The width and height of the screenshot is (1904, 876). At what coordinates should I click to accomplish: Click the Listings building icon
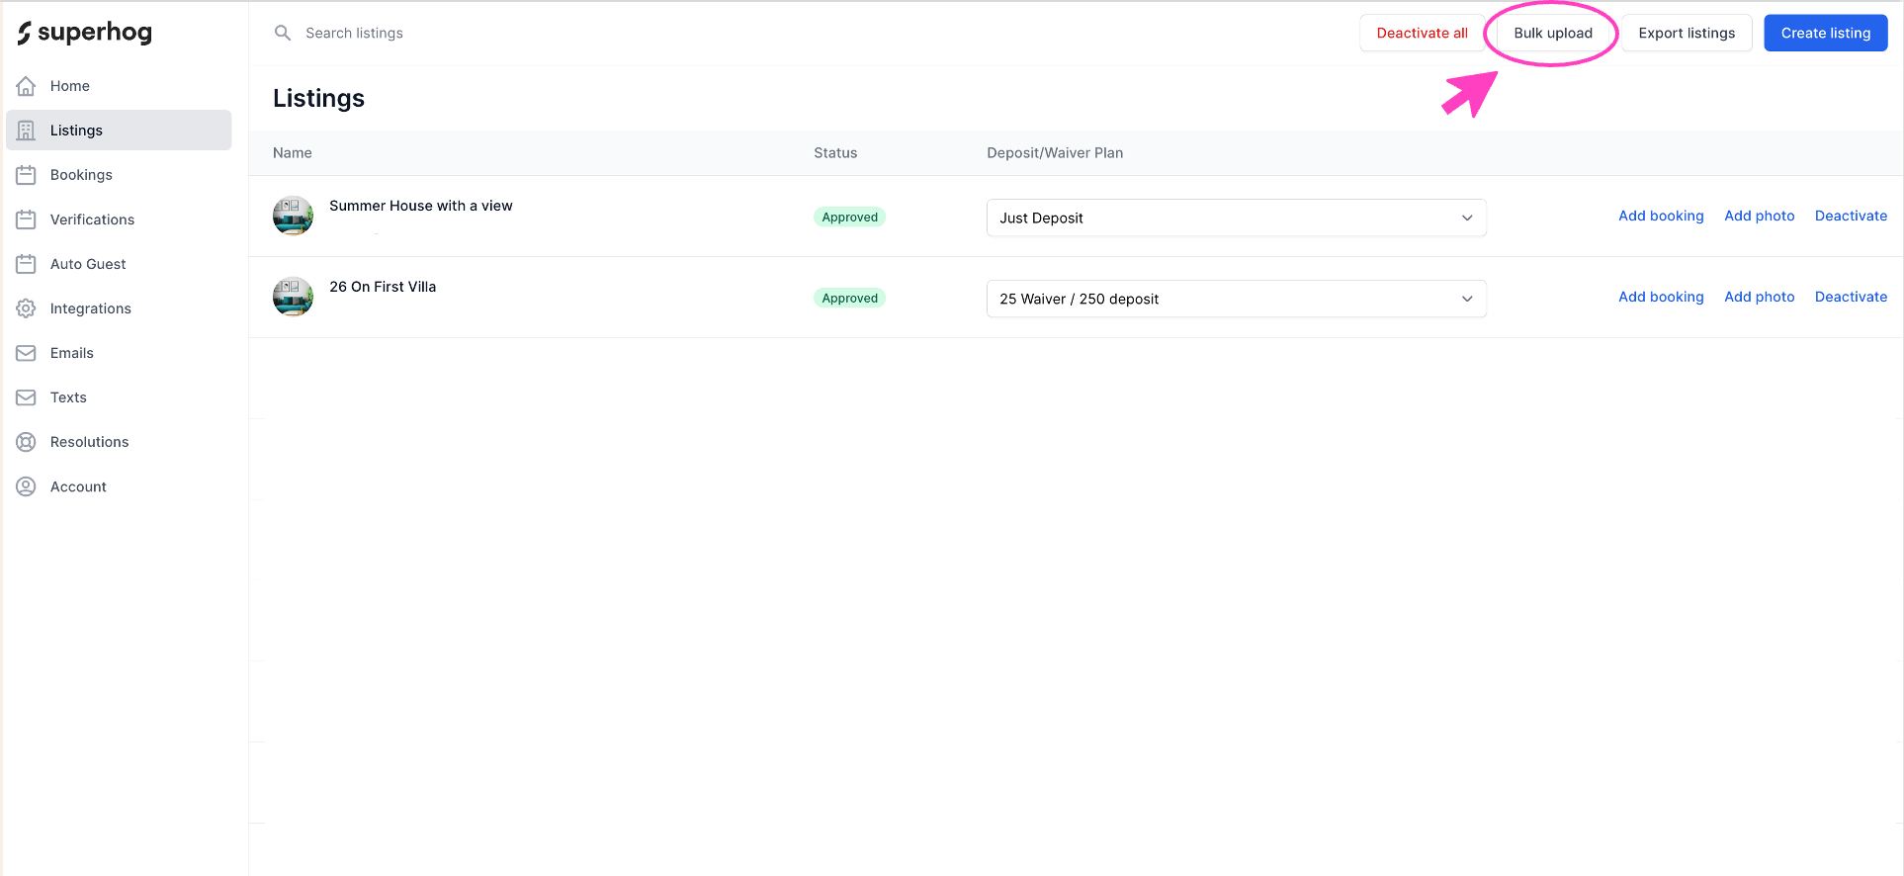pyautogui.click(x=27, y=131)
